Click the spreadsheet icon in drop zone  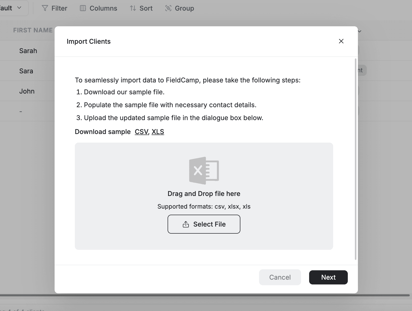pos(204,170)
